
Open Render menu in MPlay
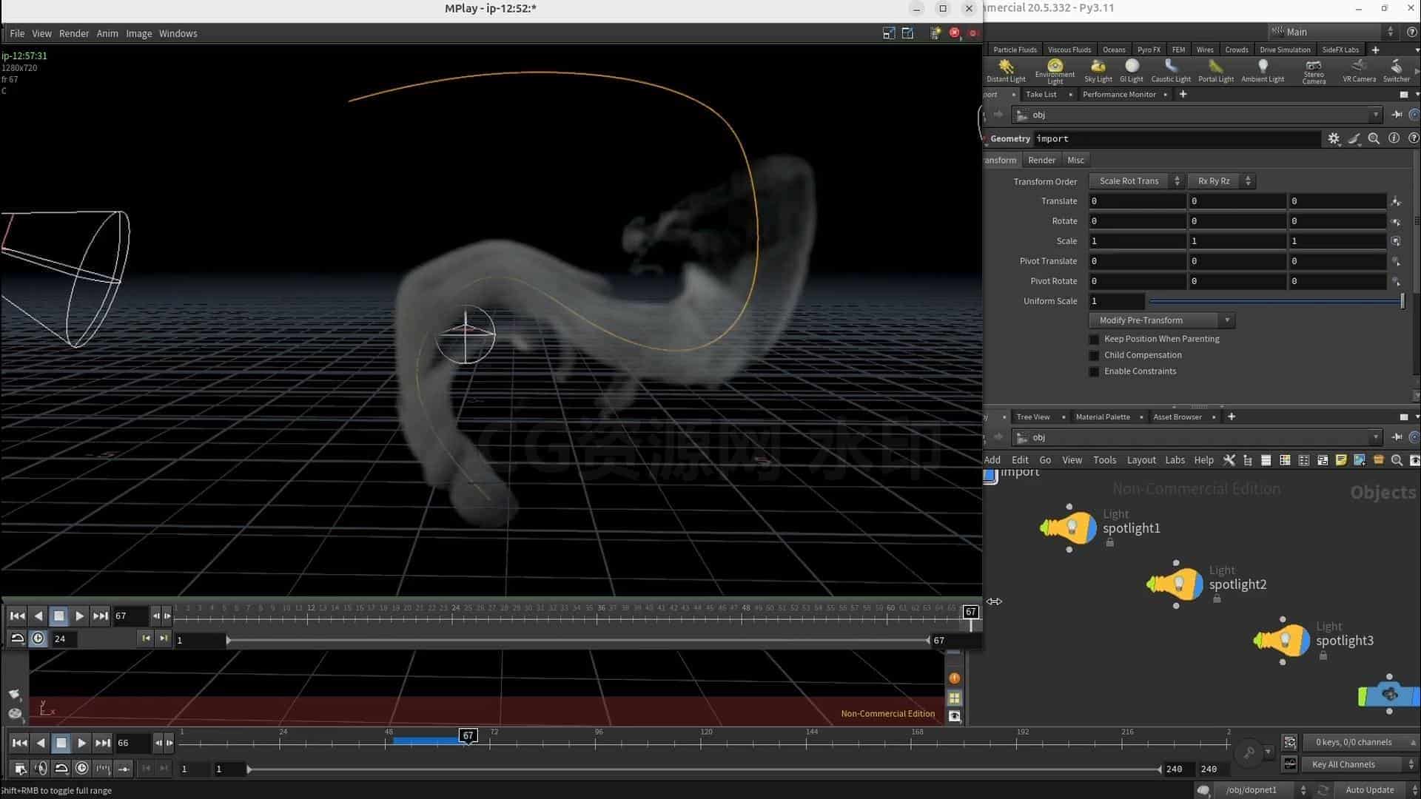pos(74,33)
